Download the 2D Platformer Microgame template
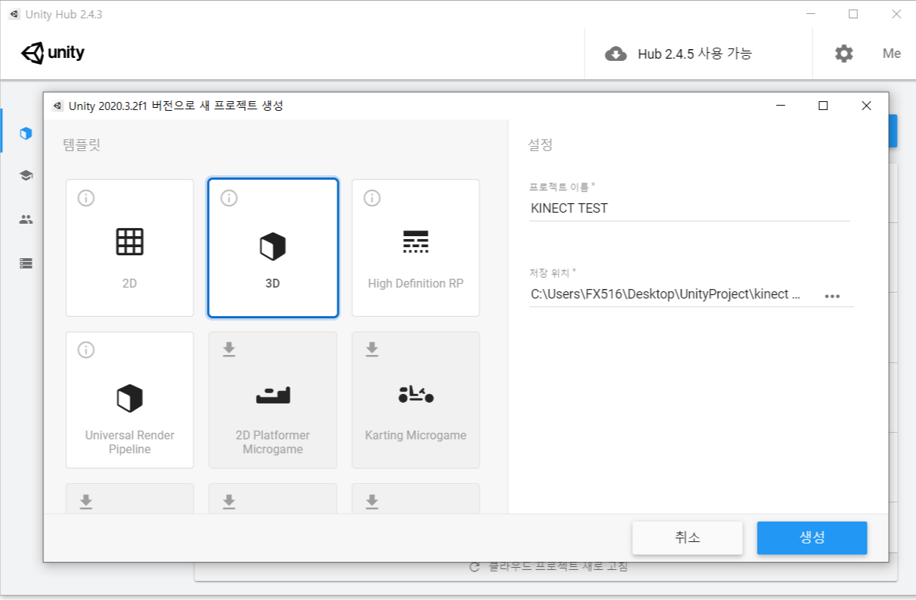This screenshot has height=600, width=916. (229, 349)
